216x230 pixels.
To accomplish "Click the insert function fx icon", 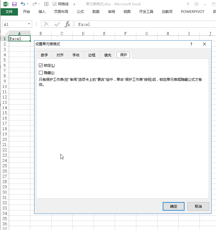I will coord(68,24).
